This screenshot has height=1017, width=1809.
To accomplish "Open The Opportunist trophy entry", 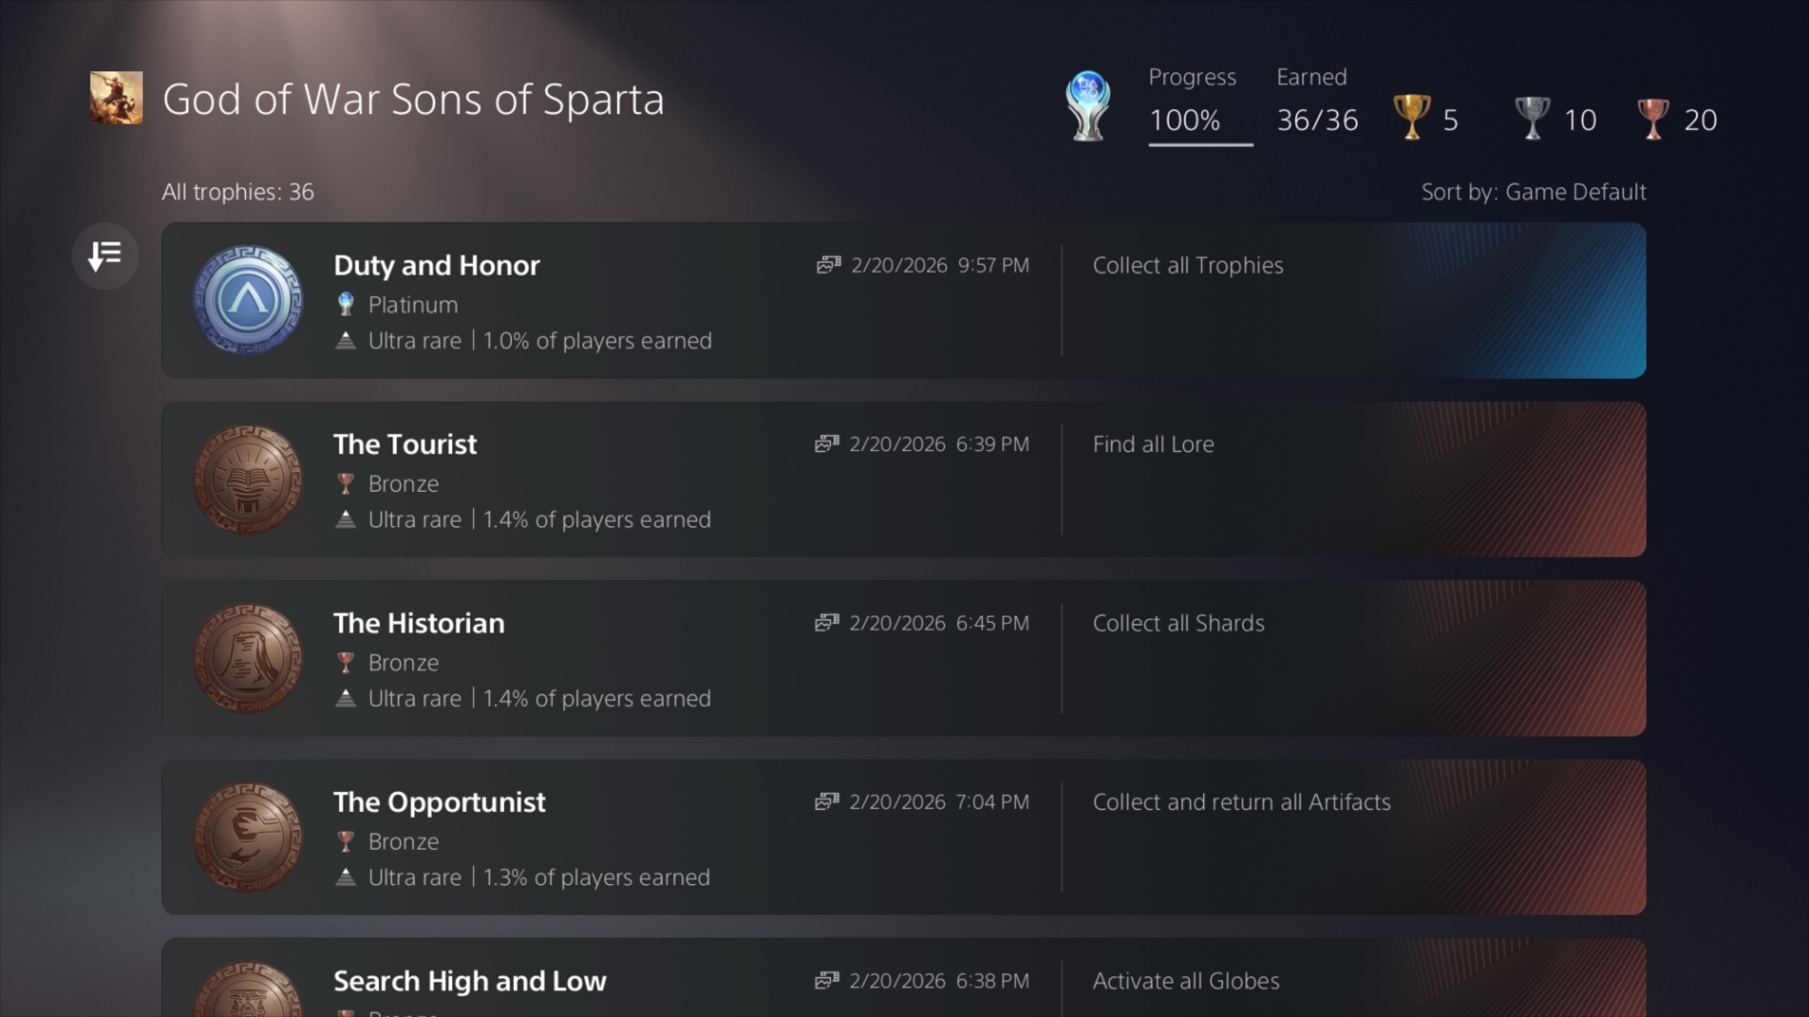I will point(439,802).
